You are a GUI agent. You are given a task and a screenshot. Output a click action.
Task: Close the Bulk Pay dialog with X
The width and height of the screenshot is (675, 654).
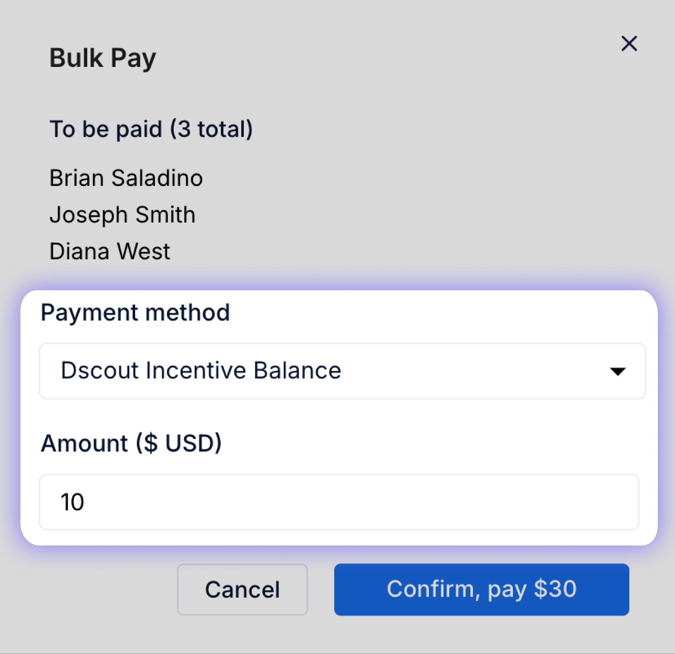(629, 44)
